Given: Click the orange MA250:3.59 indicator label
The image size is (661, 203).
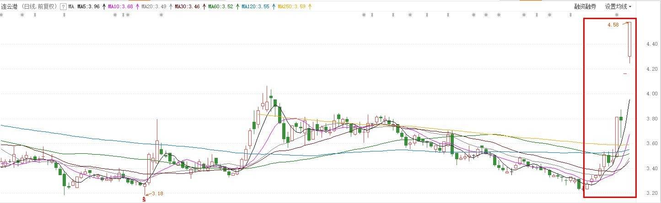Looking at the screenshot, I should coord(292,7).
